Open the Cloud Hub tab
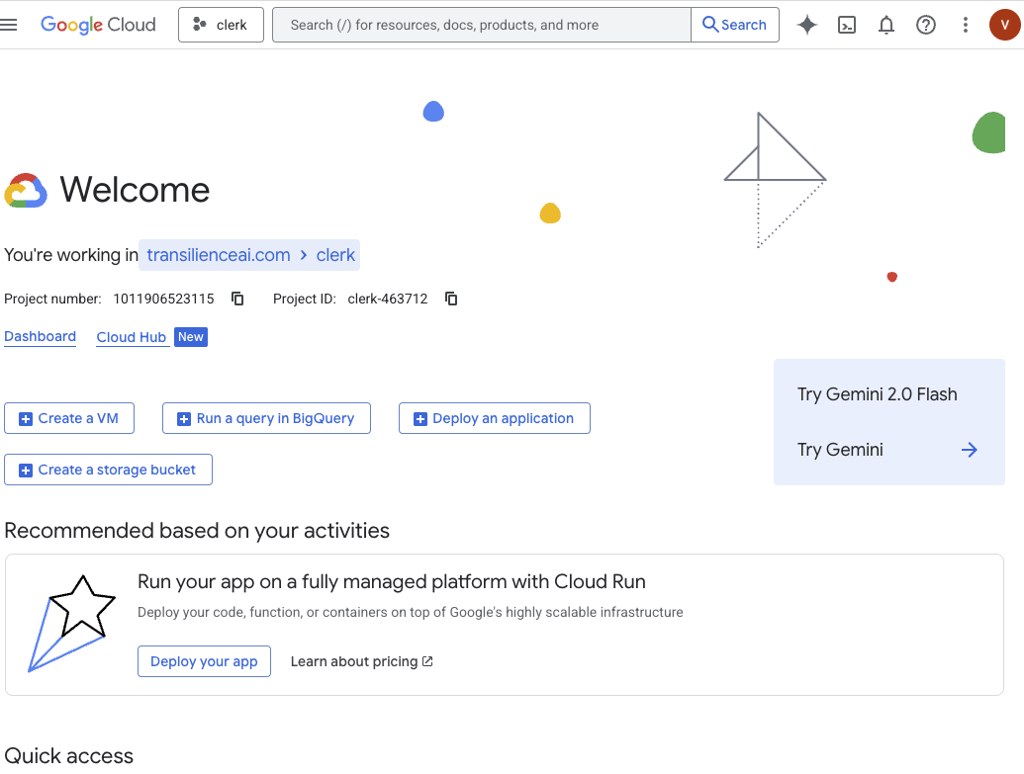The image size is (1024, 774). 132,337
